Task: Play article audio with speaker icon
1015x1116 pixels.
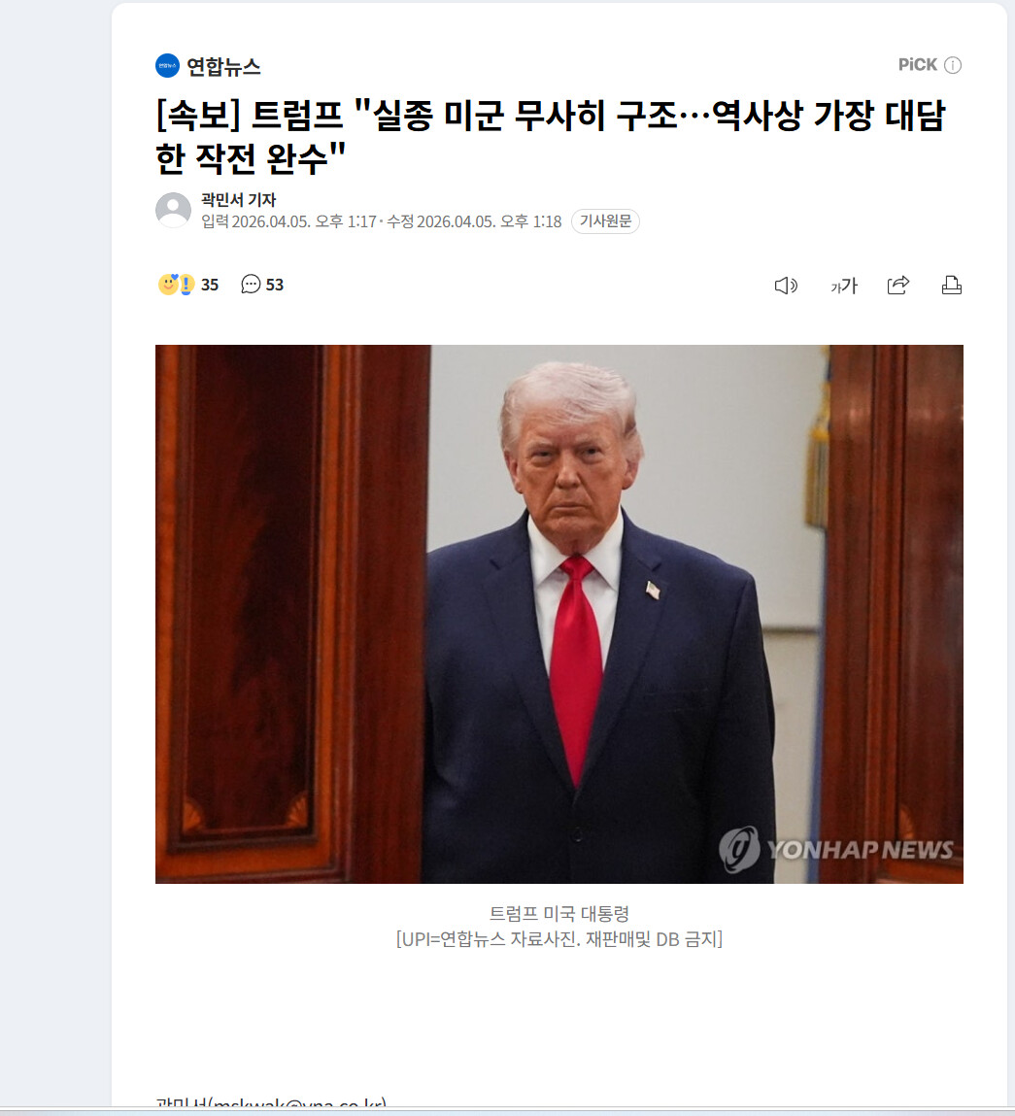Action: (x=786, y=286)
